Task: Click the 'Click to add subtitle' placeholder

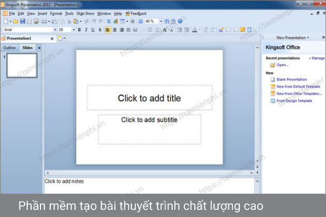Action: [x=150, y=129]
